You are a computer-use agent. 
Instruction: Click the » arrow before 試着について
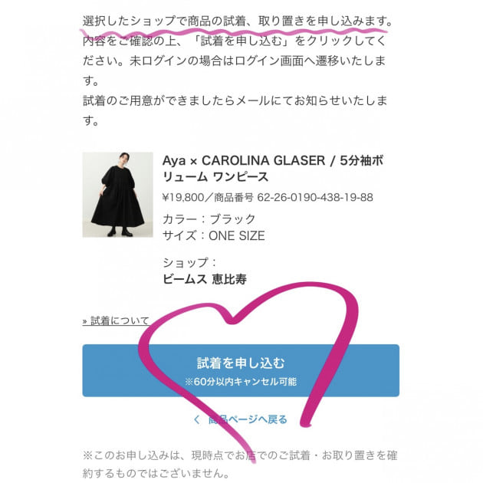click(x=84, y=321)
